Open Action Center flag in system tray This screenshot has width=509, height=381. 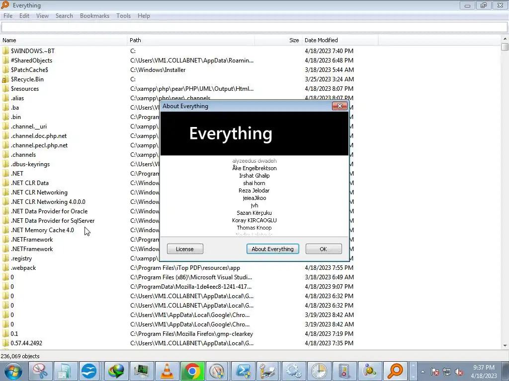[435, 372]
